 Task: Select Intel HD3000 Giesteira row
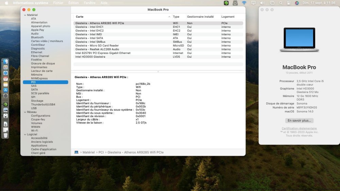pos(158,57)
